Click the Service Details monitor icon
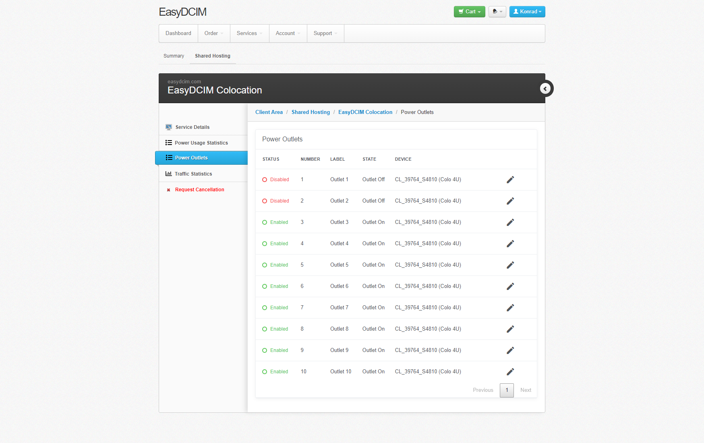 tap(169, 127)
